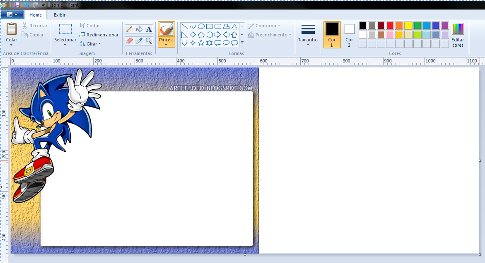Open the Paint application menu

pyautogui.click(x=12, y=14)
